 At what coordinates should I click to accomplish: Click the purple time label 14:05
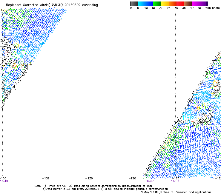pyautogui.click(x=150, y=181)
